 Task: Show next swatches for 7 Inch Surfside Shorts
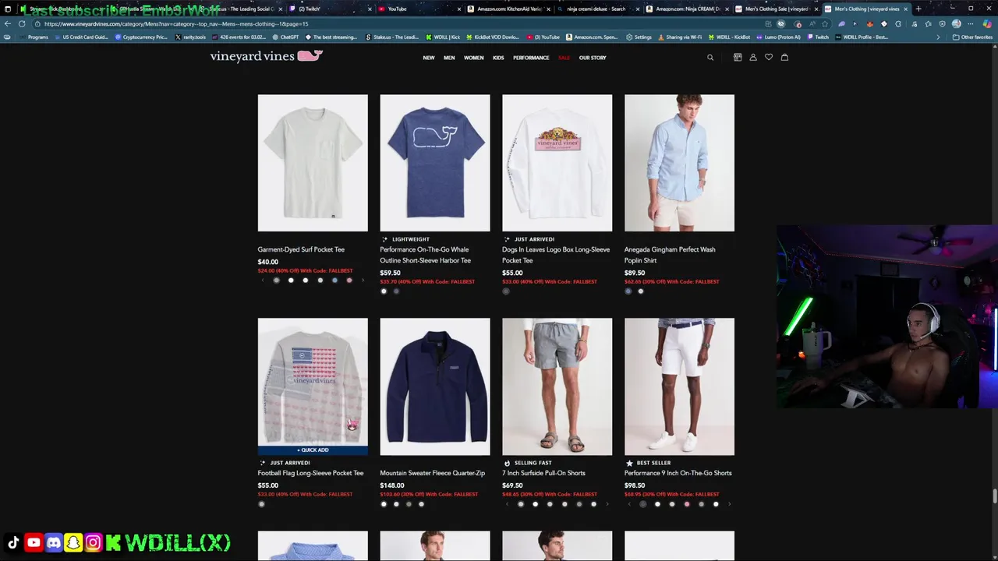[x=607, y=504]
